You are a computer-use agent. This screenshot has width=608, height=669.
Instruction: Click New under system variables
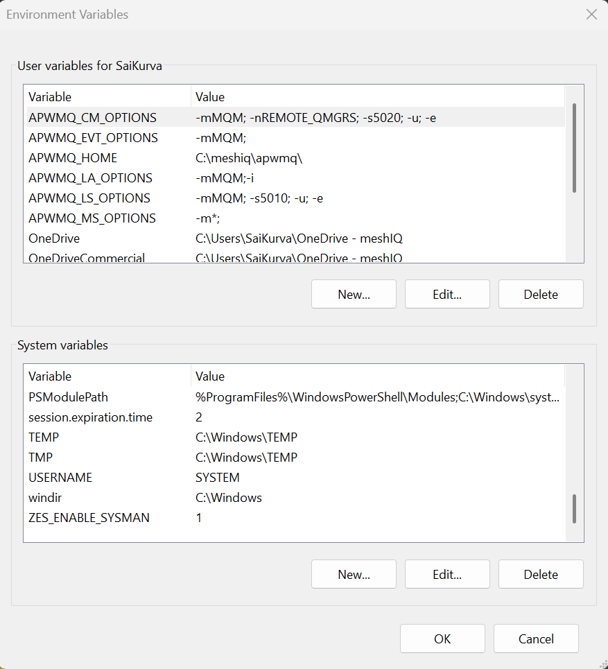354,574
